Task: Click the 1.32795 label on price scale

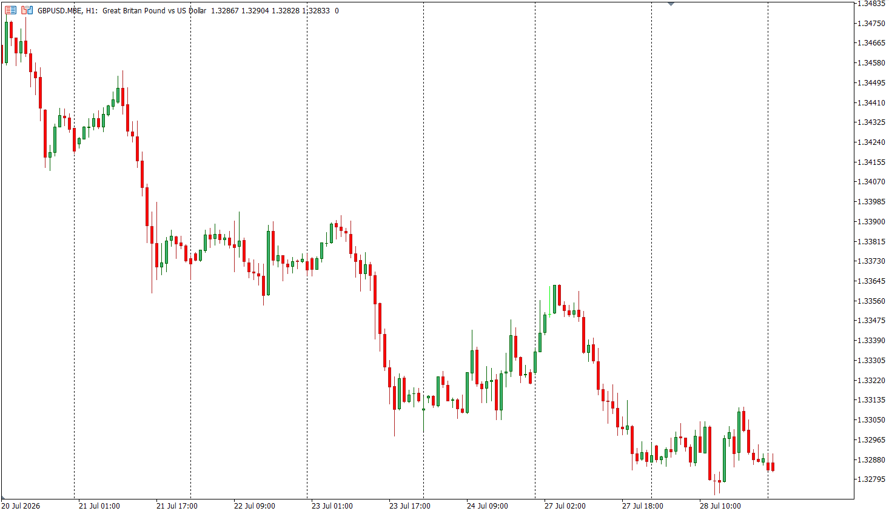Action: [x=871, y=479]
